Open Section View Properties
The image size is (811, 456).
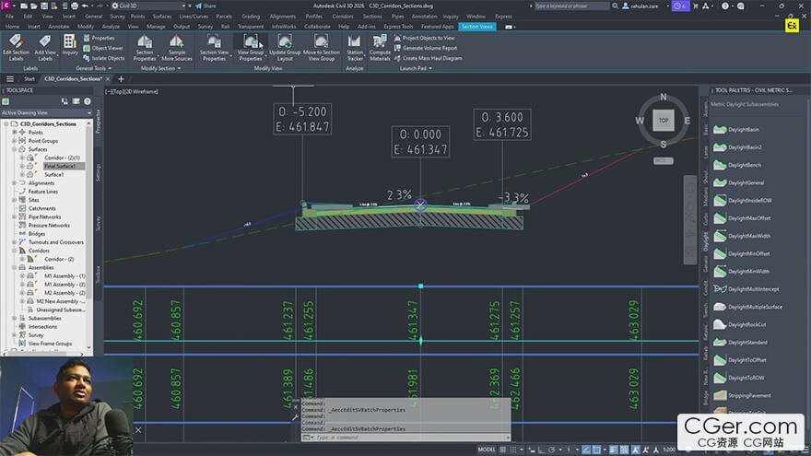[214, 48]
